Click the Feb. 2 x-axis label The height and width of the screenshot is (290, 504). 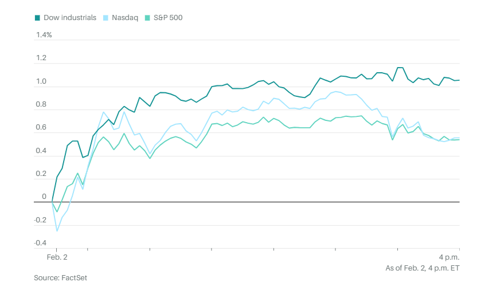(x=57, y=258)
